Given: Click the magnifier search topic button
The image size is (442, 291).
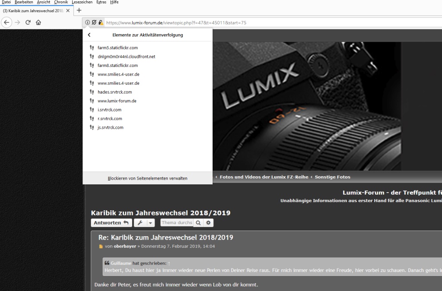Looking at the screenshot, I should [x=198, y=223].
